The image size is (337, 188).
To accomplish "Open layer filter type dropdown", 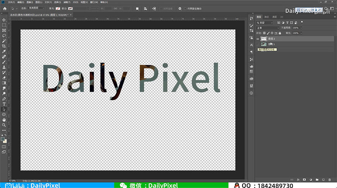I will point(265,22).
